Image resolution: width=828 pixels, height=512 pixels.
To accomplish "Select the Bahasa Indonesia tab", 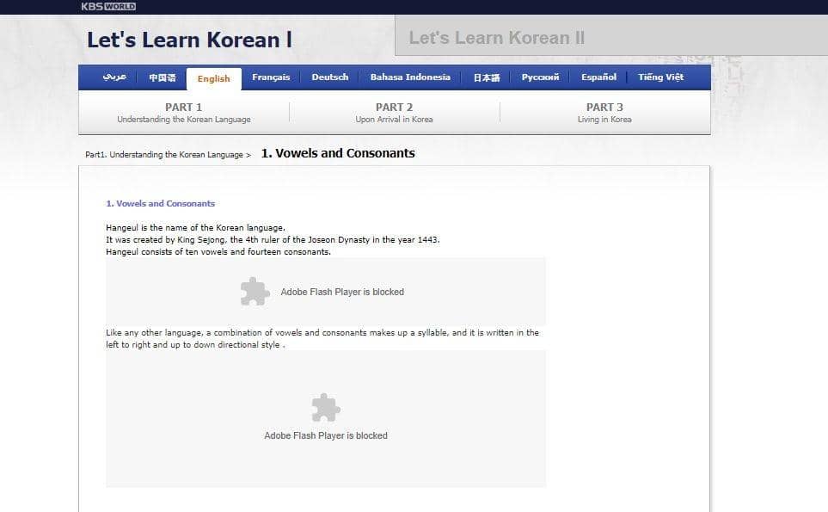I will pos(410,77).
